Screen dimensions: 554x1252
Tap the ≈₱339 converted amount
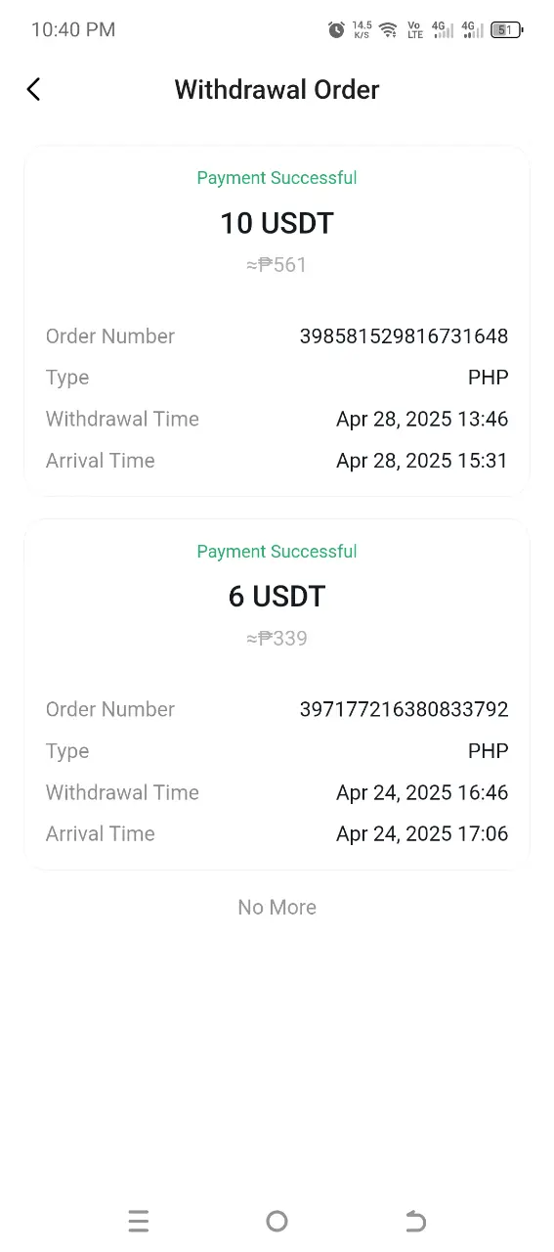click(x=277, y=639)
